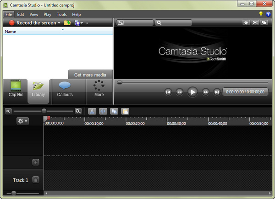
Task: Click the Get more media button
Action: (90, 75)
